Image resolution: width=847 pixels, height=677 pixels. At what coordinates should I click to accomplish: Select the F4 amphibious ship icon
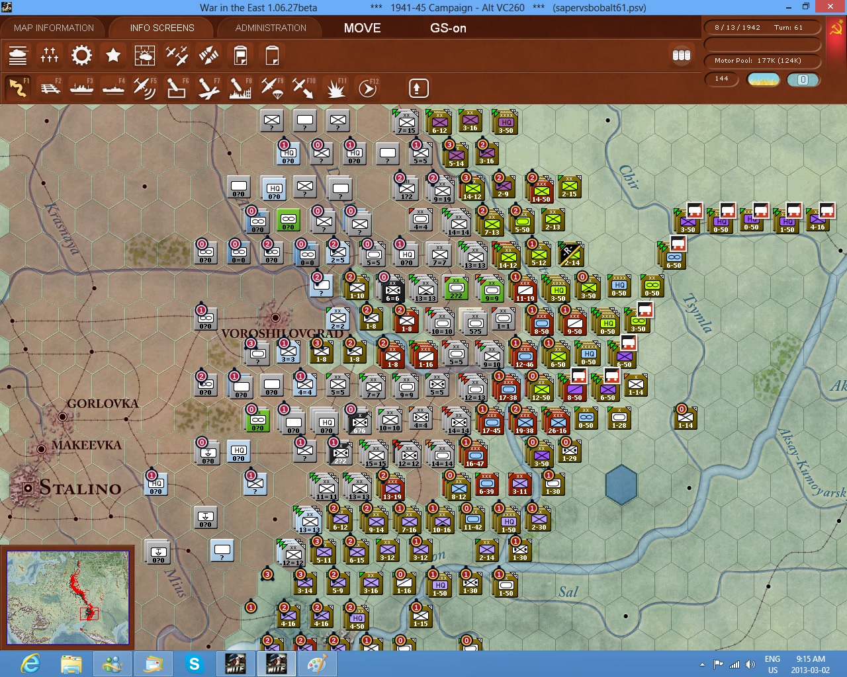pyautogui.click(x=113, y=87)
